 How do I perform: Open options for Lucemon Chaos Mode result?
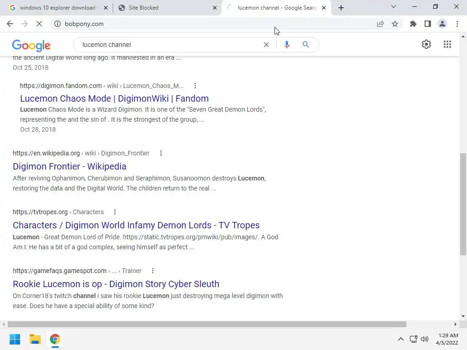click(x=195, y=86)
